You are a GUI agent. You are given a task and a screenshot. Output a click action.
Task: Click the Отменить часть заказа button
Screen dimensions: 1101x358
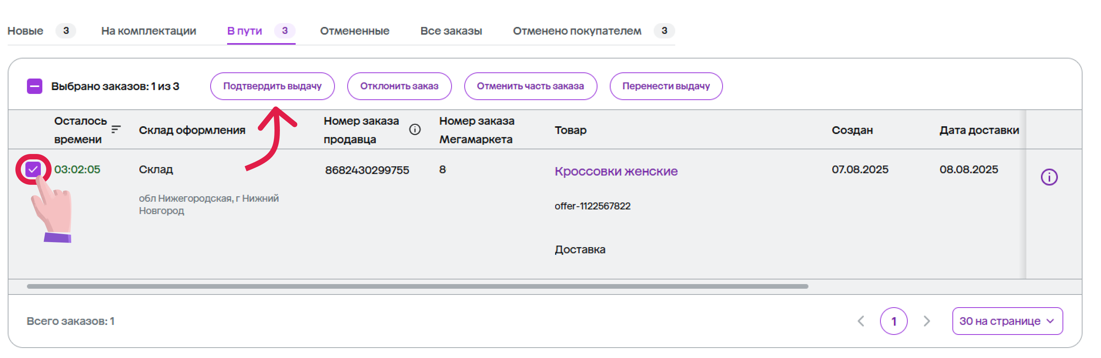point(530,86)
